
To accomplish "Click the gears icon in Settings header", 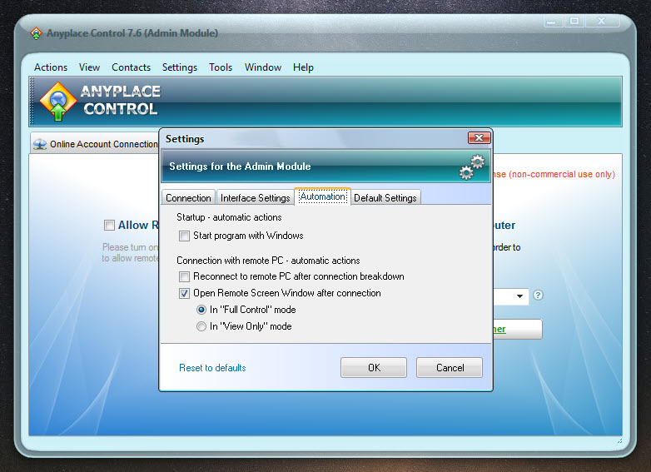I will [x=472, y=166].
